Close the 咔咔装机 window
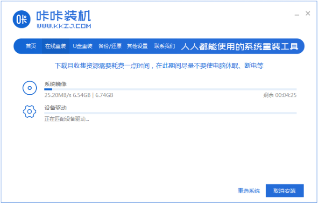The width and height of the screenshot is (318, 204). pyautogui.click(x=308, y=14)
